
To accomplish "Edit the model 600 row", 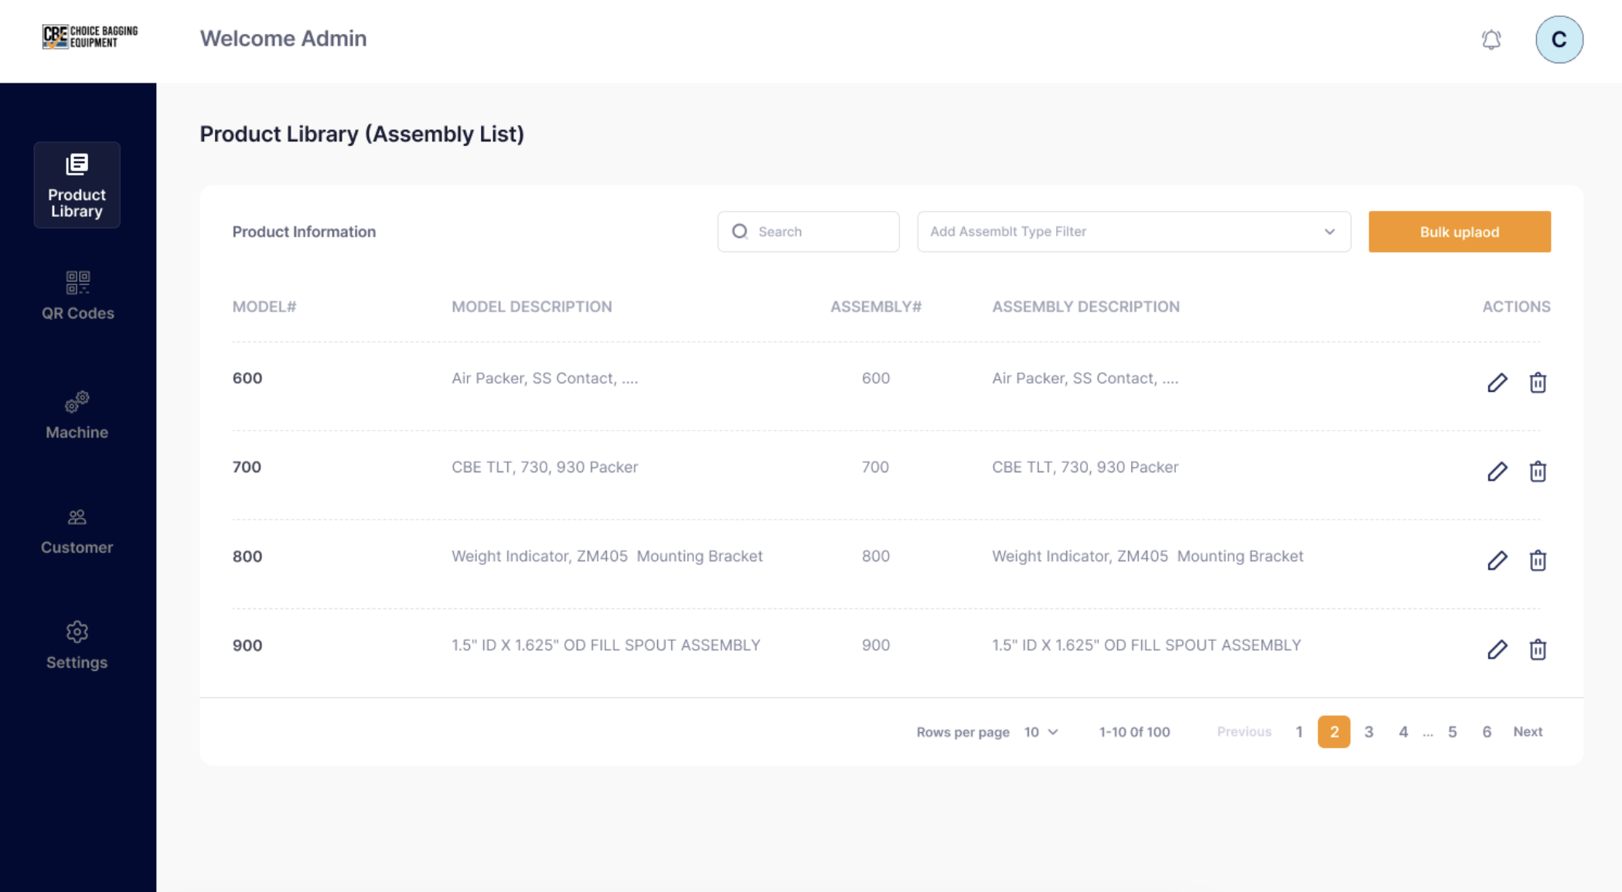I will 1497,383.
